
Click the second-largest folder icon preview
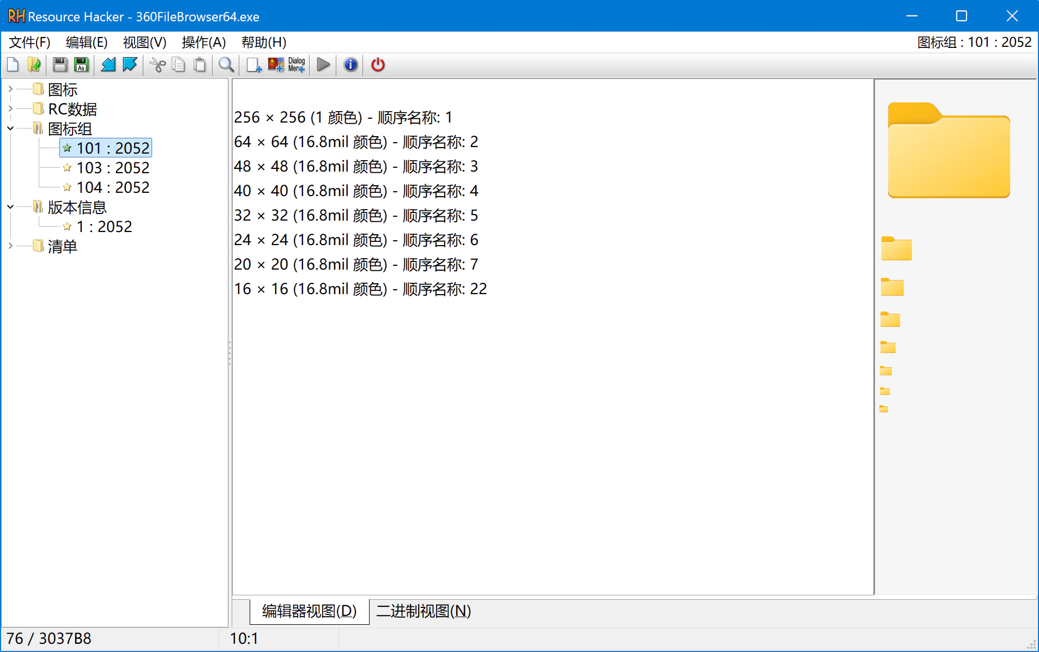click(896, 248)
